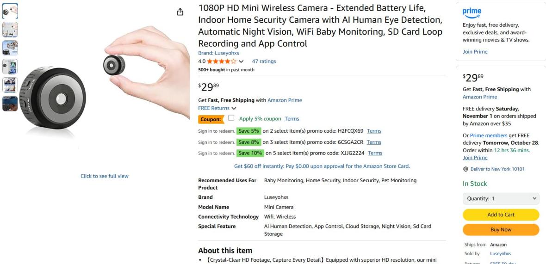The image size is (546, 264).
Task: Select the second product thumbnail
Action: [x=10, y=30]
